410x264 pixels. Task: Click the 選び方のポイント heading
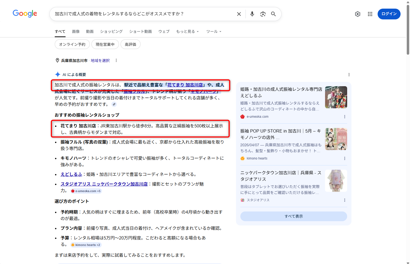[71, 201]
